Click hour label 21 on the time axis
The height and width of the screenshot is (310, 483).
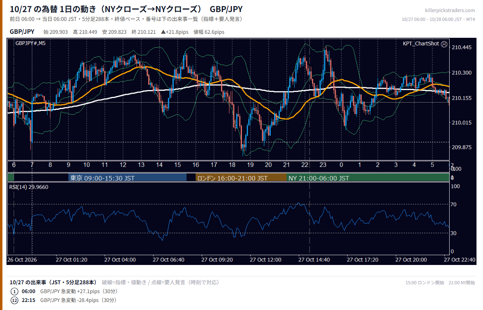[x=287, y=165]
